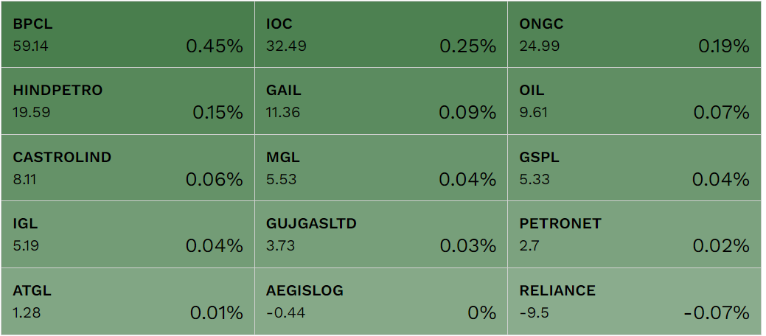Click the OIL ticker tile
The height and width of the screenshot is (336, 766).
(634, 101)
